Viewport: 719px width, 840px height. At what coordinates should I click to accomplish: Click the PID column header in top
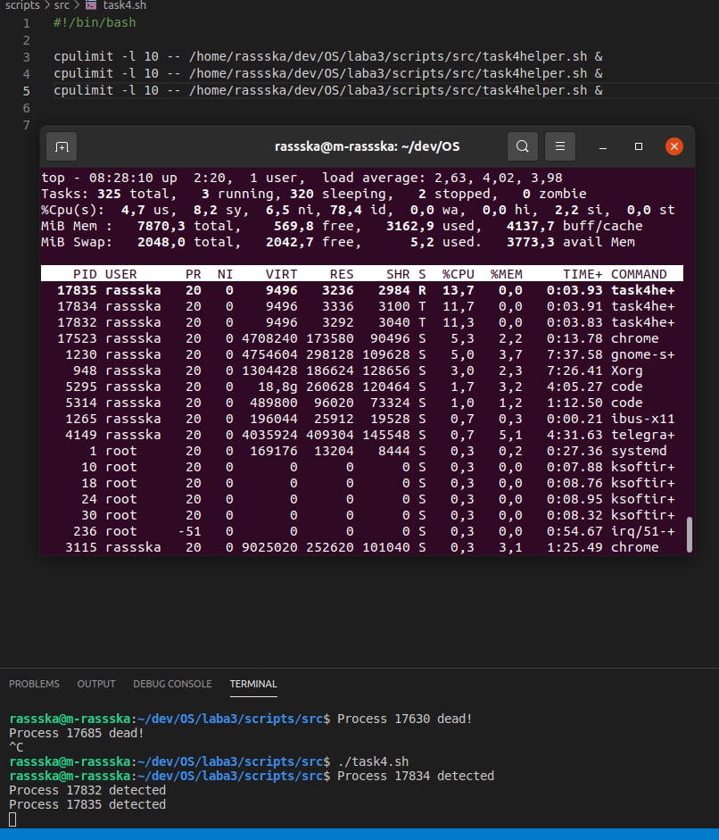pyautogui.click(x=85, y=274)
